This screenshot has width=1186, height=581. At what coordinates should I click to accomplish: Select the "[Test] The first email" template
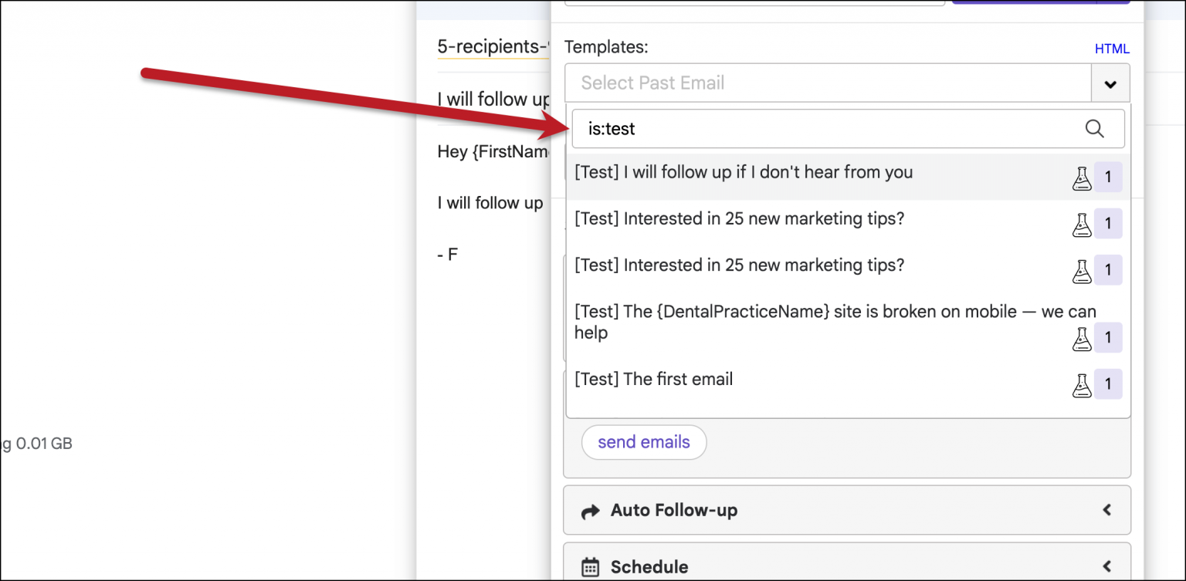click(654, 379)
